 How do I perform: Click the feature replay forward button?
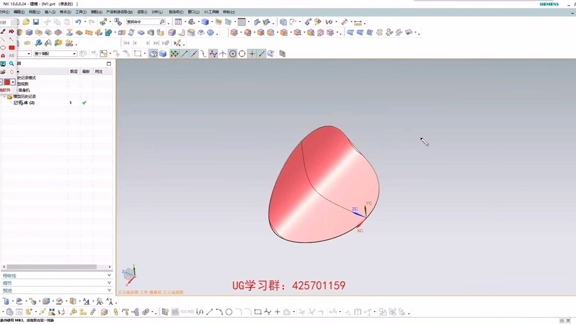(148, 43)
